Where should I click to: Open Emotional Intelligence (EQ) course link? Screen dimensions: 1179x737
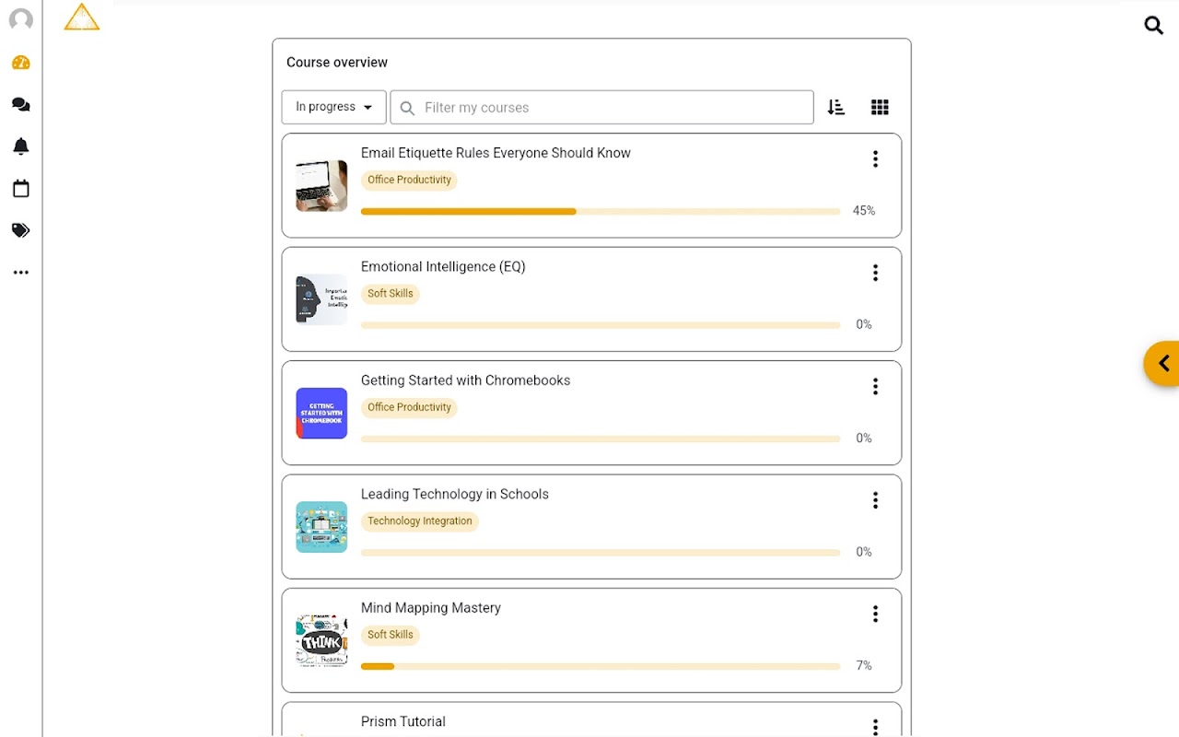click(443, 267)
